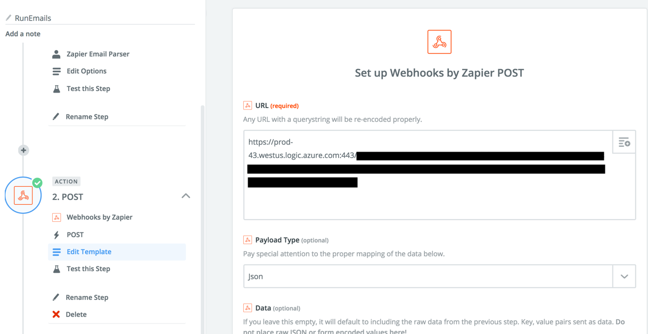This screenshot has width=648, height=334.
Task: Click the plus icon to add a step
Action: pyautogui.click(x=23, y=151)
